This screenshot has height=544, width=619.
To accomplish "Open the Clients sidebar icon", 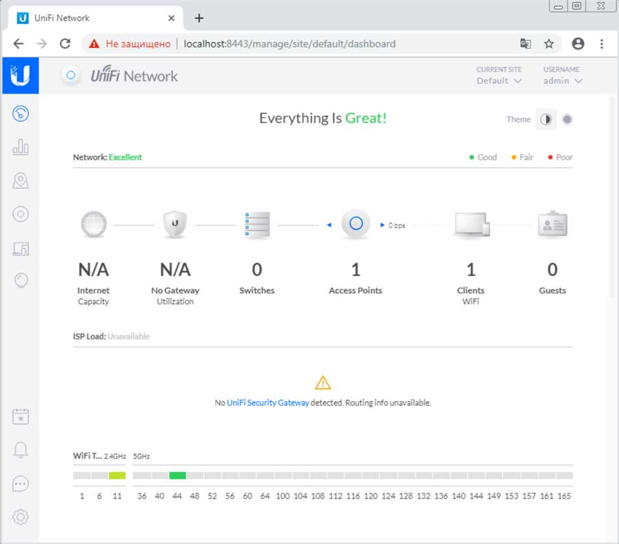I will (x=21, y=249).
